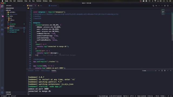Open the Help menu

pyautogui.click(x=51, y=1)
